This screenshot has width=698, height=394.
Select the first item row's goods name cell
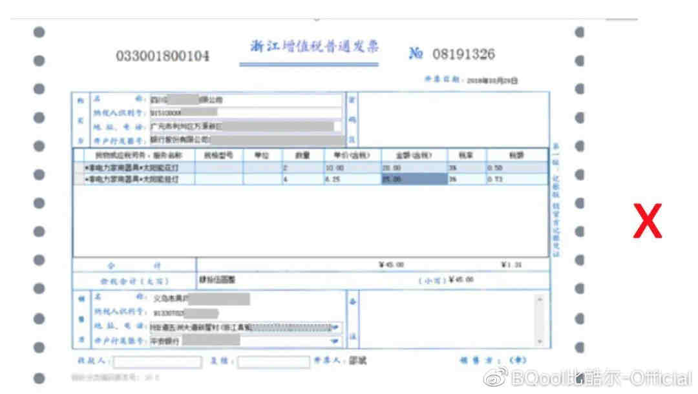coord(140,168)
